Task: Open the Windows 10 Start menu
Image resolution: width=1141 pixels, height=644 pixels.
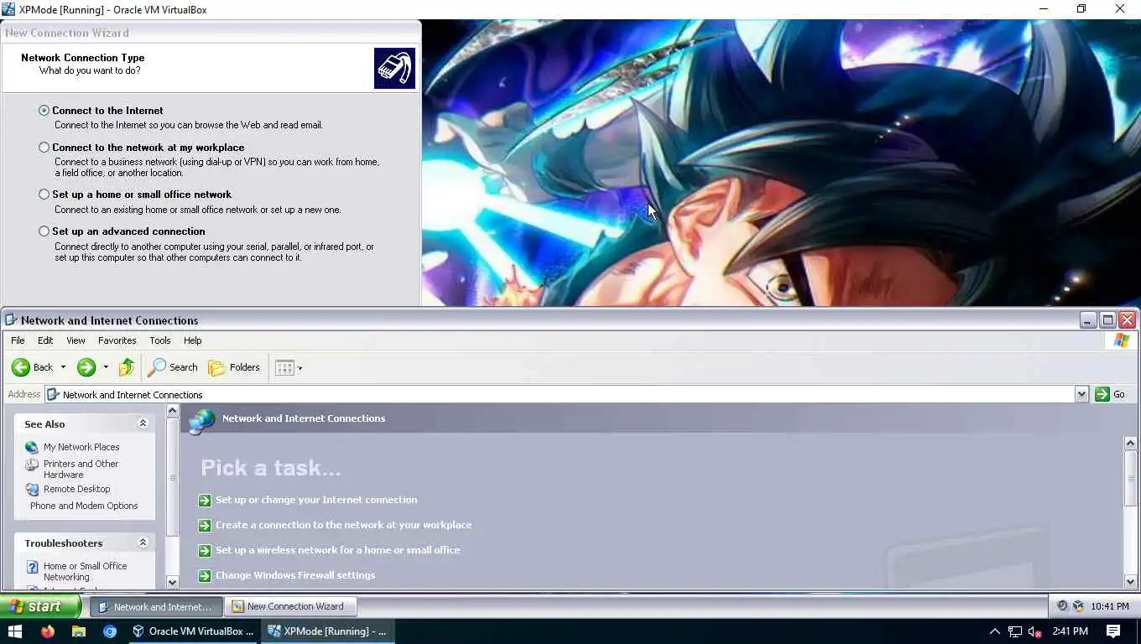Action: point(15,631)
